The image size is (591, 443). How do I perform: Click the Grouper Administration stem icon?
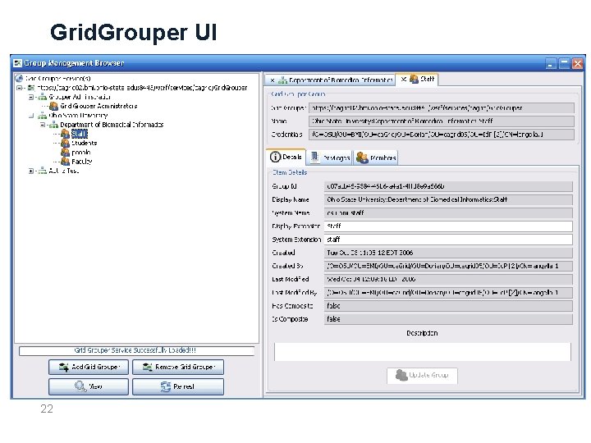tap(42, 97)
